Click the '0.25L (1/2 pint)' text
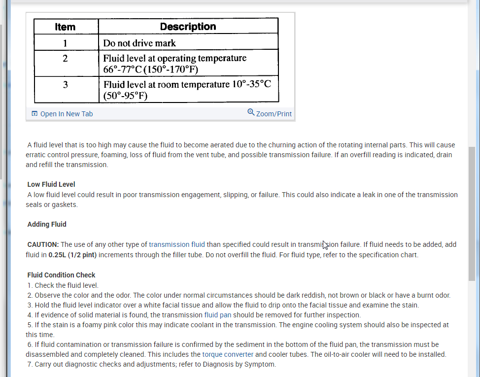The width and height of the screenshot is (480, 377). 72,255
